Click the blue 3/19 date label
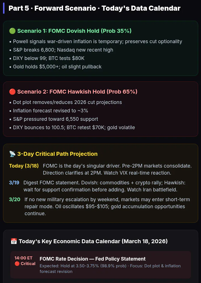This screenshot has width=201, height=283. [14, 183]
